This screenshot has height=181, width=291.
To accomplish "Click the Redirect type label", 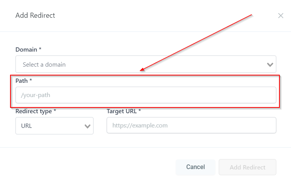I will [34, 111].
